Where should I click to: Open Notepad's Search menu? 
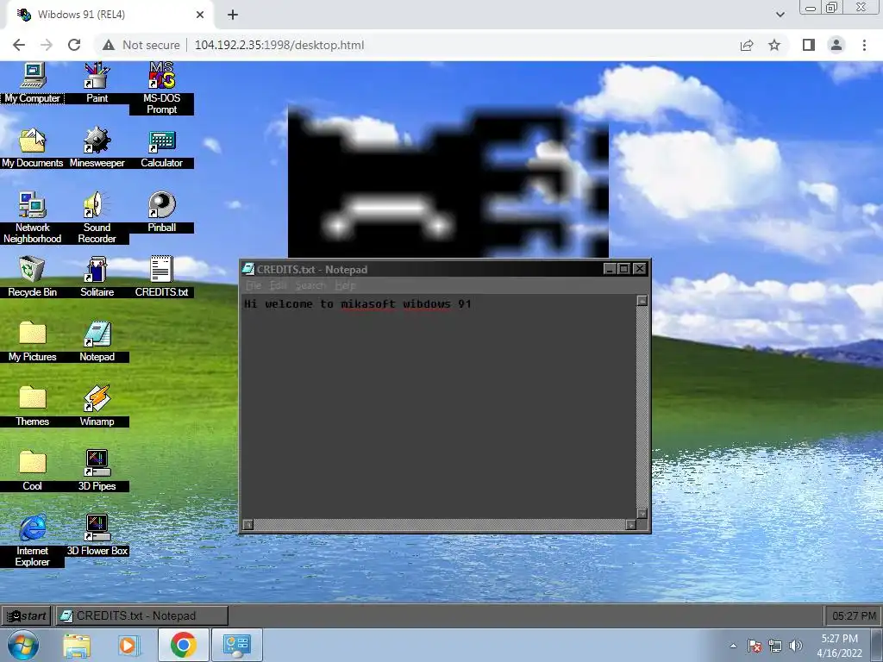point(310,285)
